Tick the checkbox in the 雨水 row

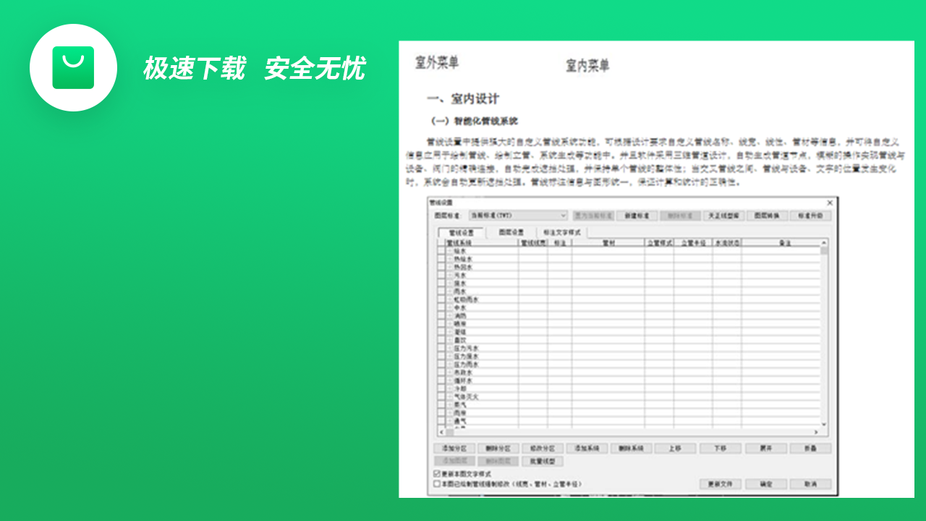click(x=441, y=292)
